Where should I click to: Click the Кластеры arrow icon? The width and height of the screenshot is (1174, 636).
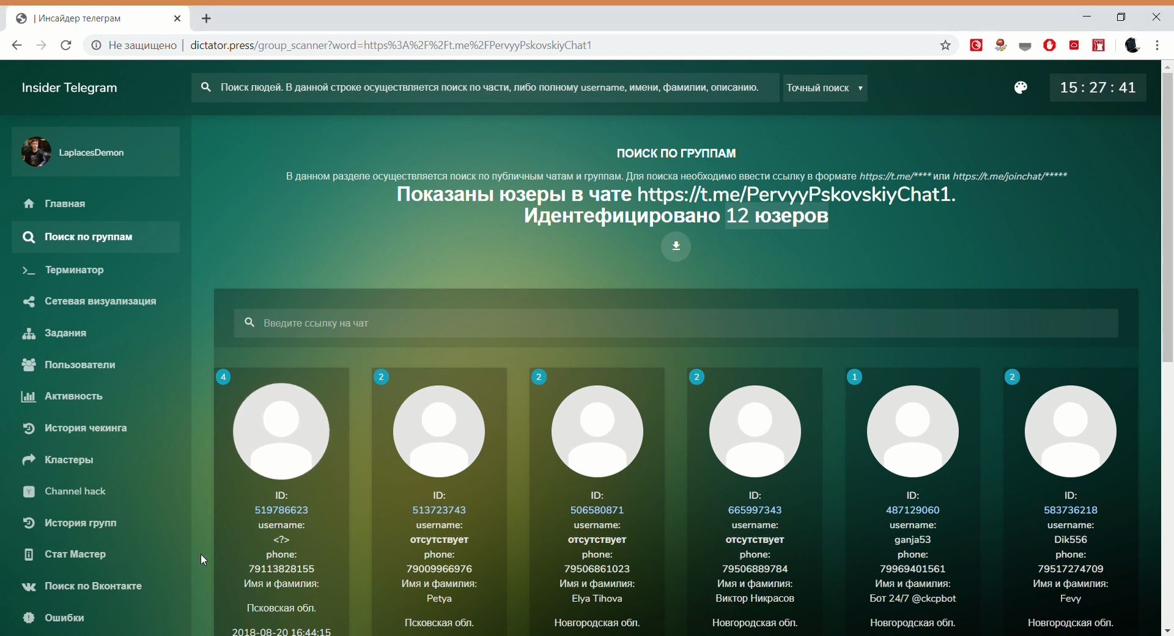[x=29, y=460]
